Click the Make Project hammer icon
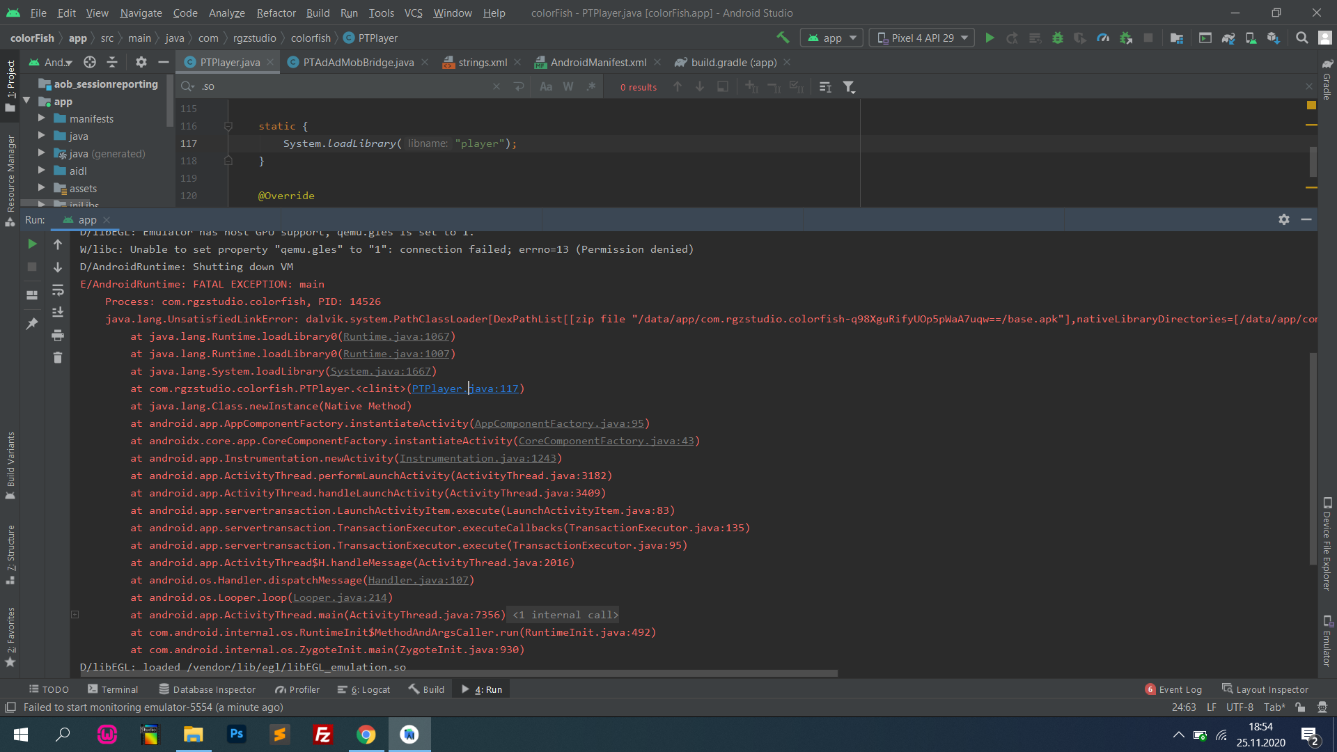Image resolution: width=1337 pixels, height=752 pixels. [x=783, y=38]
